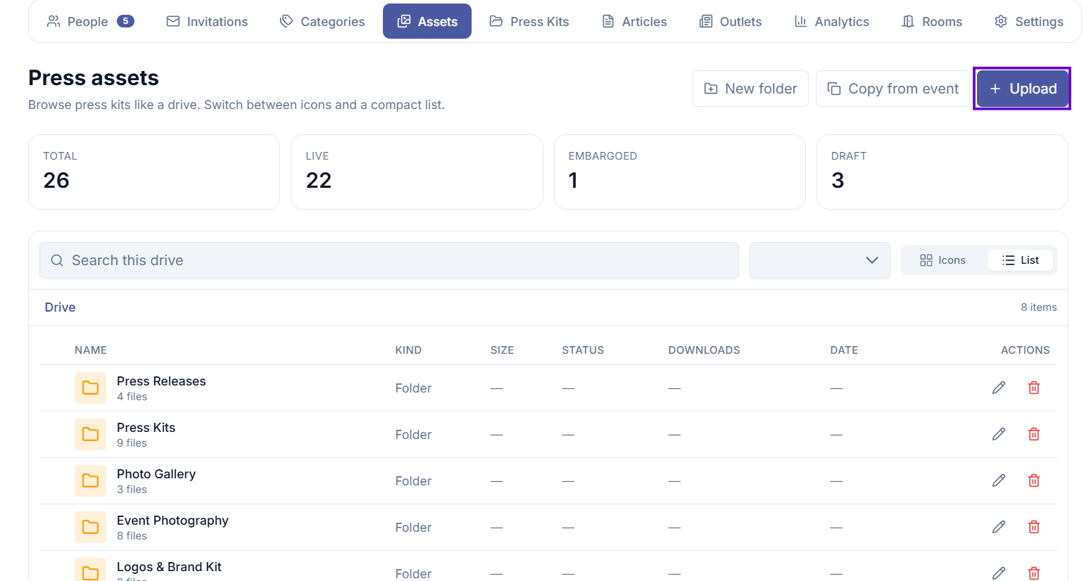The height and width of the screenshot is (581, 1091).
Task: Open the Settings tab
Action: coord(1028,21)
